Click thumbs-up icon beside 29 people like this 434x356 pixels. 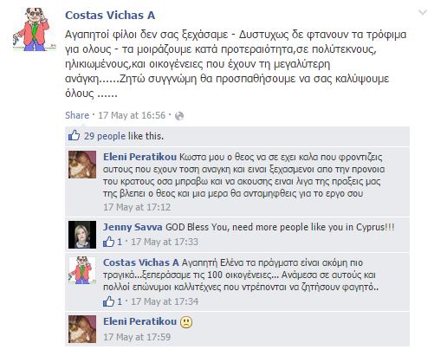click(74, 135)
